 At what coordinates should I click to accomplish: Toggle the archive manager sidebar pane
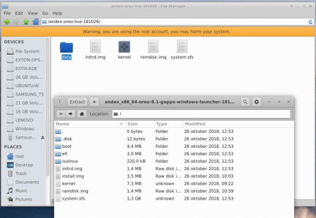tap(60, 102)
